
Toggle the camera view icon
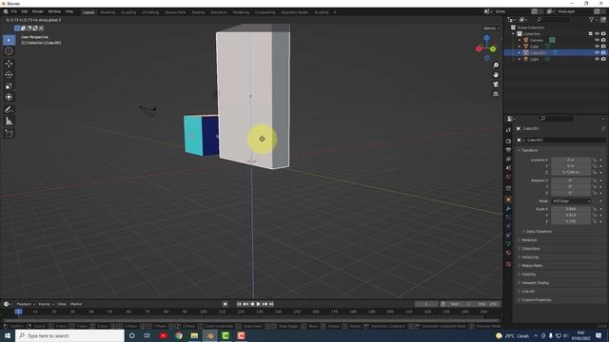pos(496,85)
